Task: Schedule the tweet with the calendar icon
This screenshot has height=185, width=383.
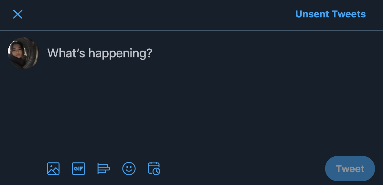Action: coord(154,169)
